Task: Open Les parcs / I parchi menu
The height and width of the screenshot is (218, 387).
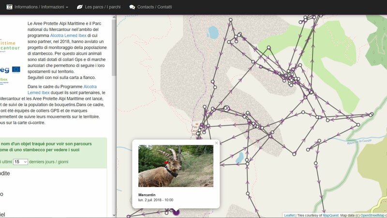Action: click(103, 7)
